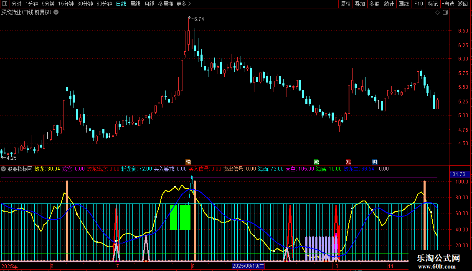
Task: Toggle the side panel icon near the diamond
Action: tap(445, 13)
